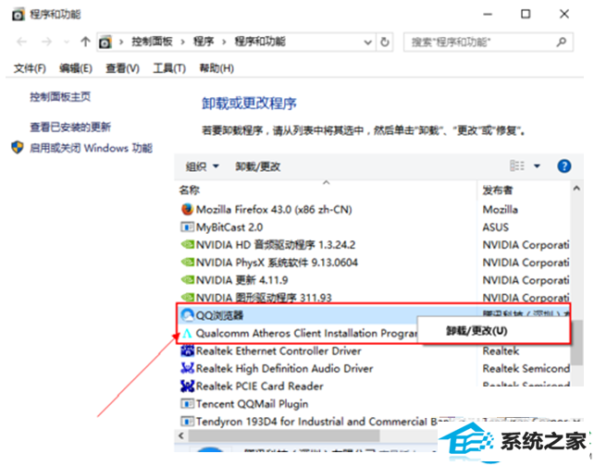Expand the address bar history dropdown
Screen dimensions: 594x466
click(367, 42)
